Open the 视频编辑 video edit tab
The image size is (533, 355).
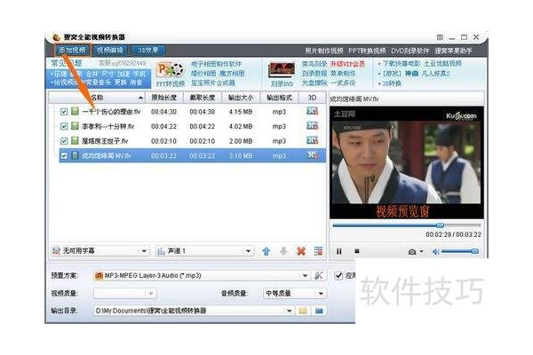click(110, 51)
